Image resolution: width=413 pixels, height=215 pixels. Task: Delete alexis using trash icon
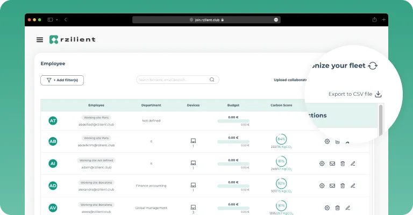[x=337, y=207]
